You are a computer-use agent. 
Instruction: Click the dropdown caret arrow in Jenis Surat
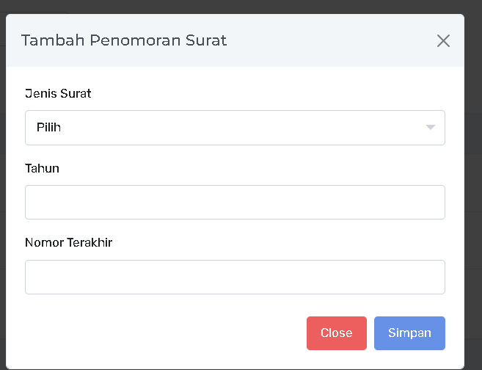[x=431, y=128]
